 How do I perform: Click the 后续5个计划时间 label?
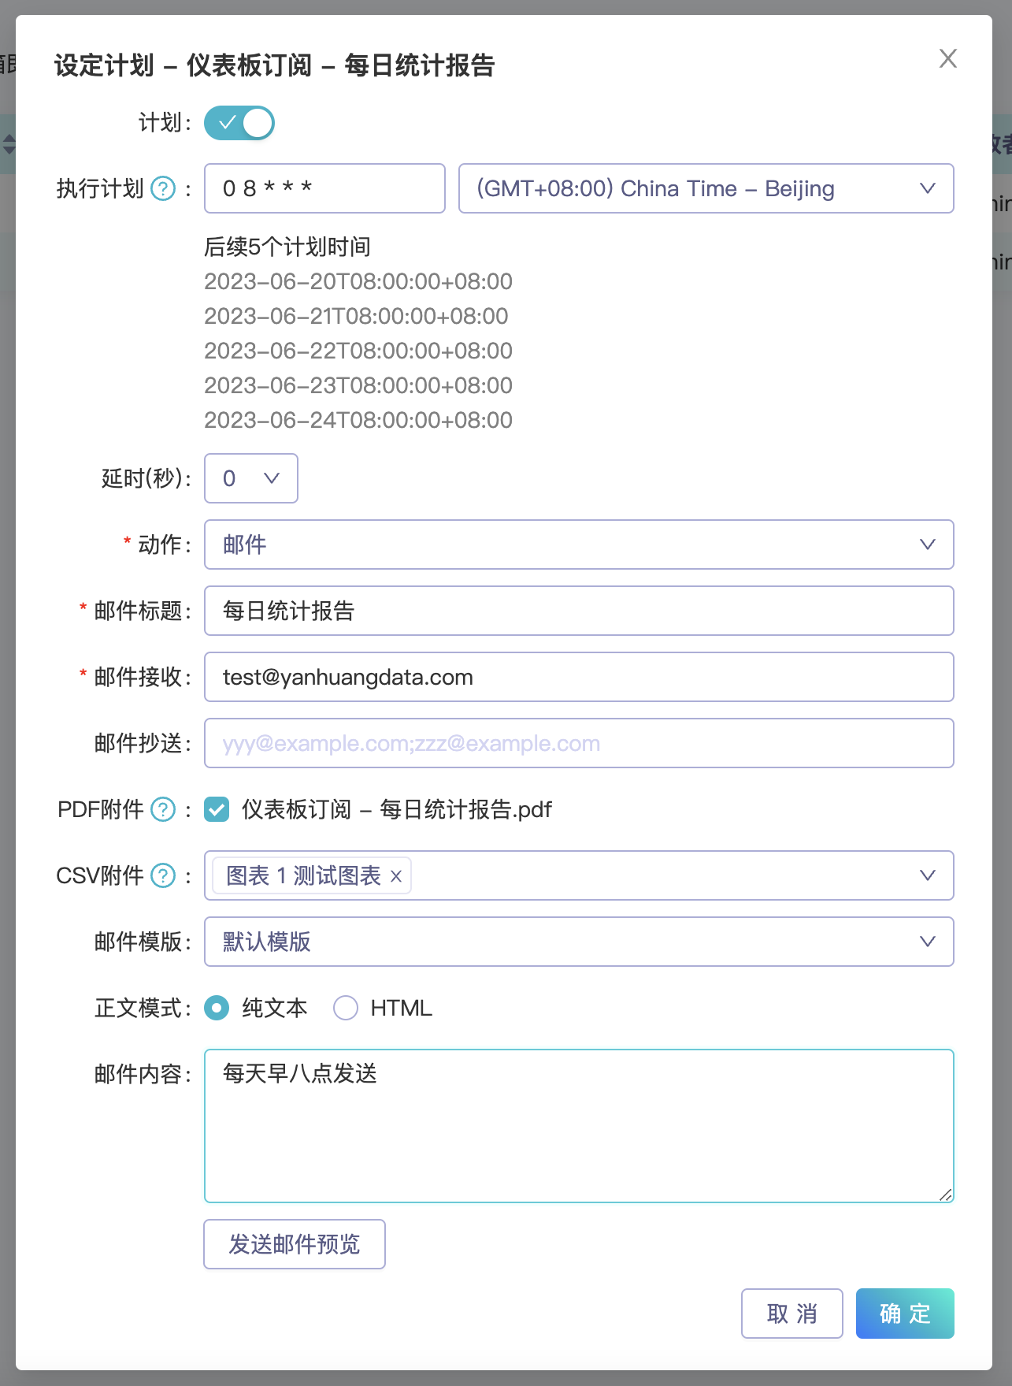pyautogui.click(x=287, y=247)
